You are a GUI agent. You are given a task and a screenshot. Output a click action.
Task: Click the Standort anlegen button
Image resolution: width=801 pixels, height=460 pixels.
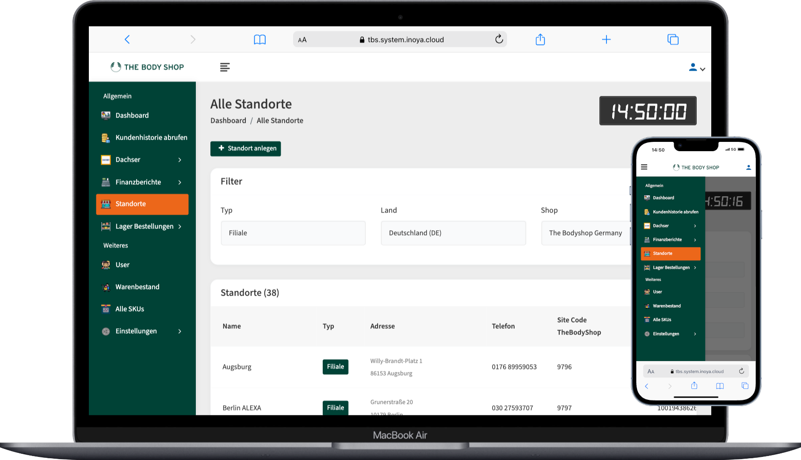[246, 148]
